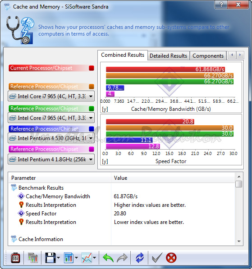Switch to the Detailed Results tab
The height and width of the screenshot is (269, 252).
tap(168, 56)
